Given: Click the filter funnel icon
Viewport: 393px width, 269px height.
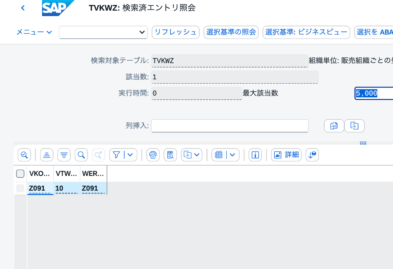Looking at the screenshot, I should tap(116, 155).
